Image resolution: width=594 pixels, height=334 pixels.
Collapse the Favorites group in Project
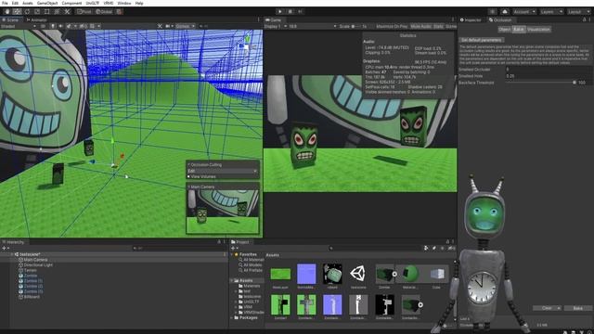[x=232, y=254]
